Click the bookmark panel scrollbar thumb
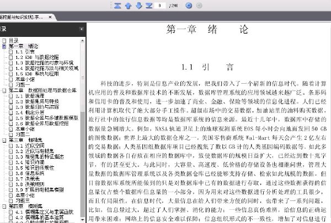 tap(83, 78)
